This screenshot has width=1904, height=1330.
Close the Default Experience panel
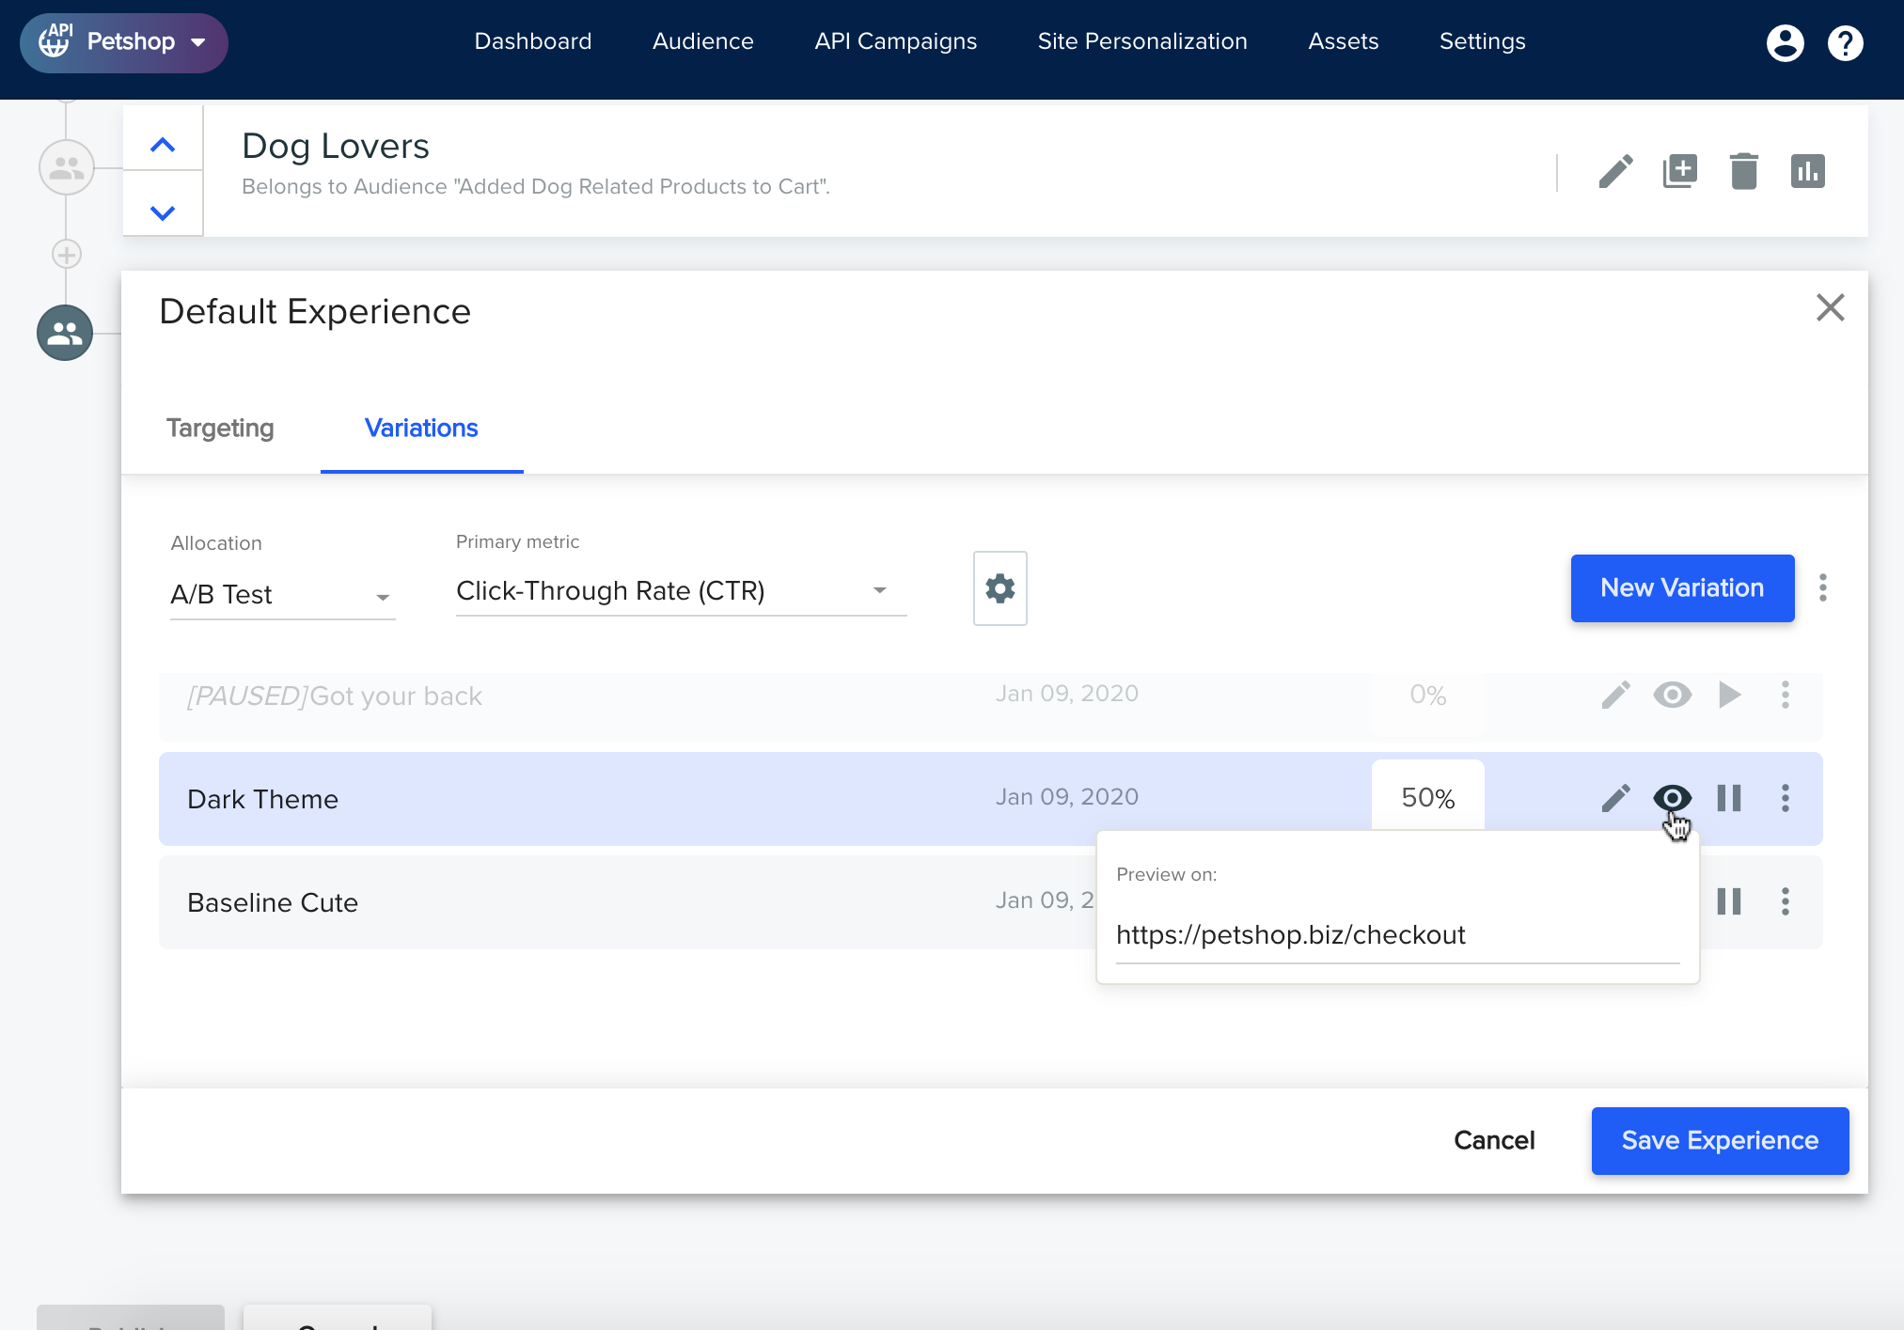pyautogui.click(x=1830, y=307)
